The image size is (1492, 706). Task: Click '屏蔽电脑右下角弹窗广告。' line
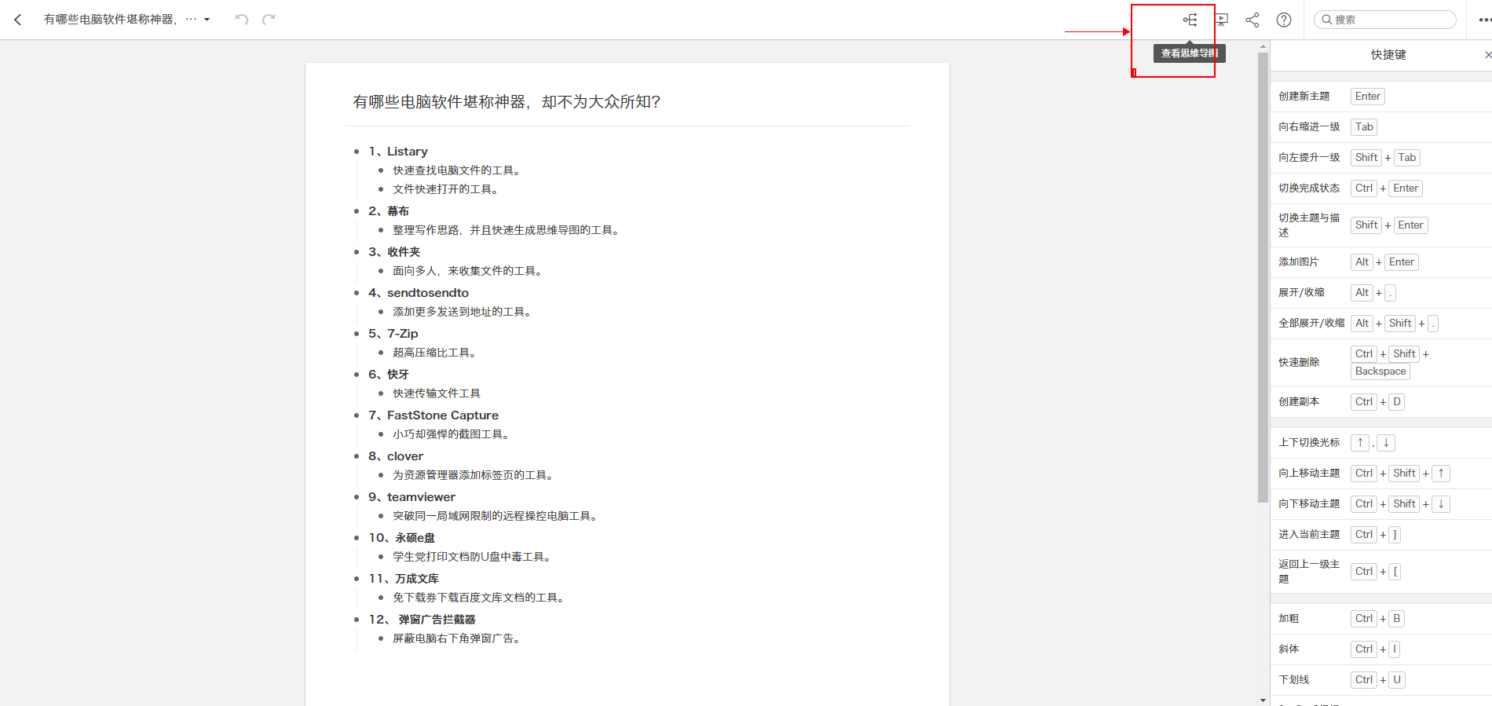click(x=457, y=638)
